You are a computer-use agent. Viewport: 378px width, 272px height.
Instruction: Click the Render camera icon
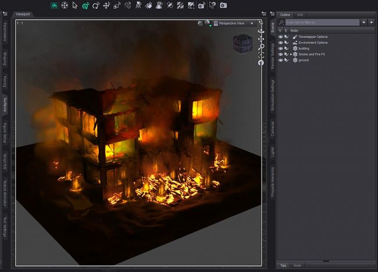coord(223,5)
